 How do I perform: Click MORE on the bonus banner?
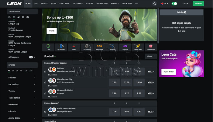coord(52,31)
